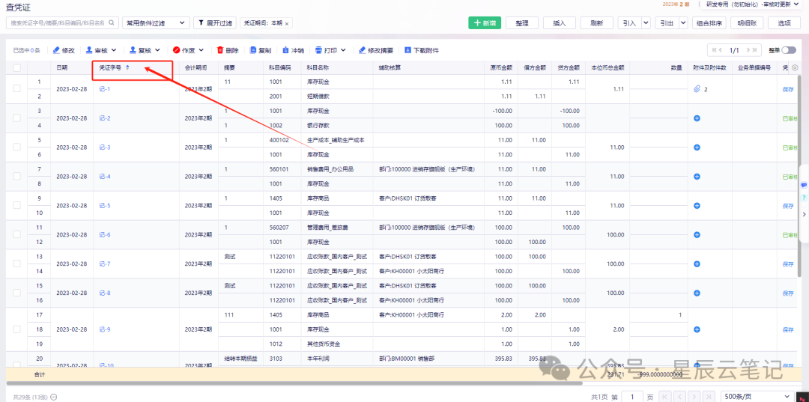Click the horizontal scrollbar under the table
This screenshot has height=402, width=809.
[x=294, y=383]
